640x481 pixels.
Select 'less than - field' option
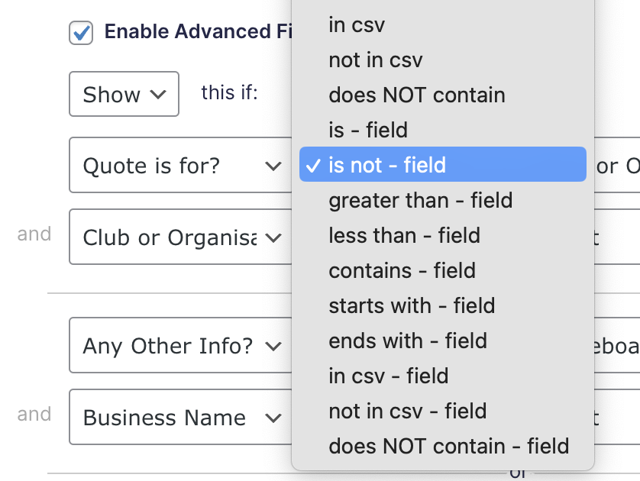tap(404, 236)
